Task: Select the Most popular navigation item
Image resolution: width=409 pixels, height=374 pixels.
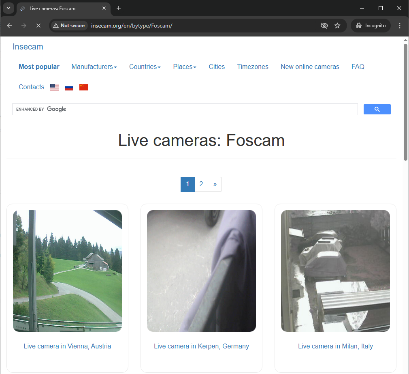Action: (39, 67)
